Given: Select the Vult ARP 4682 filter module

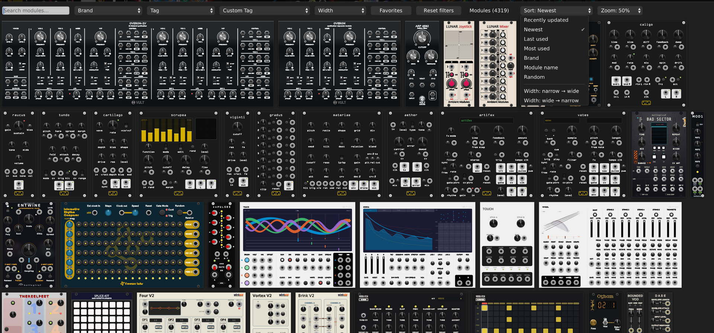Looking at the screenshot, I should [422, 64].
